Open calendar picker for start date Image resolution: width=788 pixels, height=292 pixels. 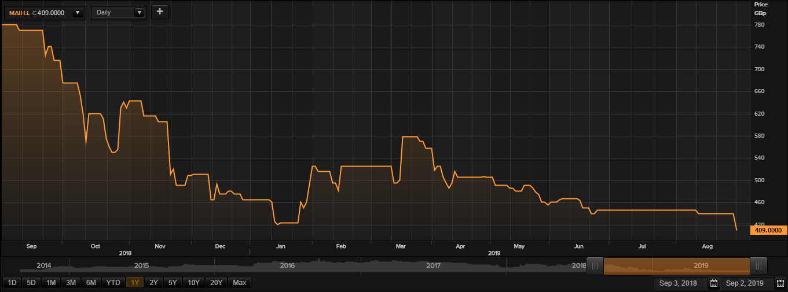(x=714, y=283)
